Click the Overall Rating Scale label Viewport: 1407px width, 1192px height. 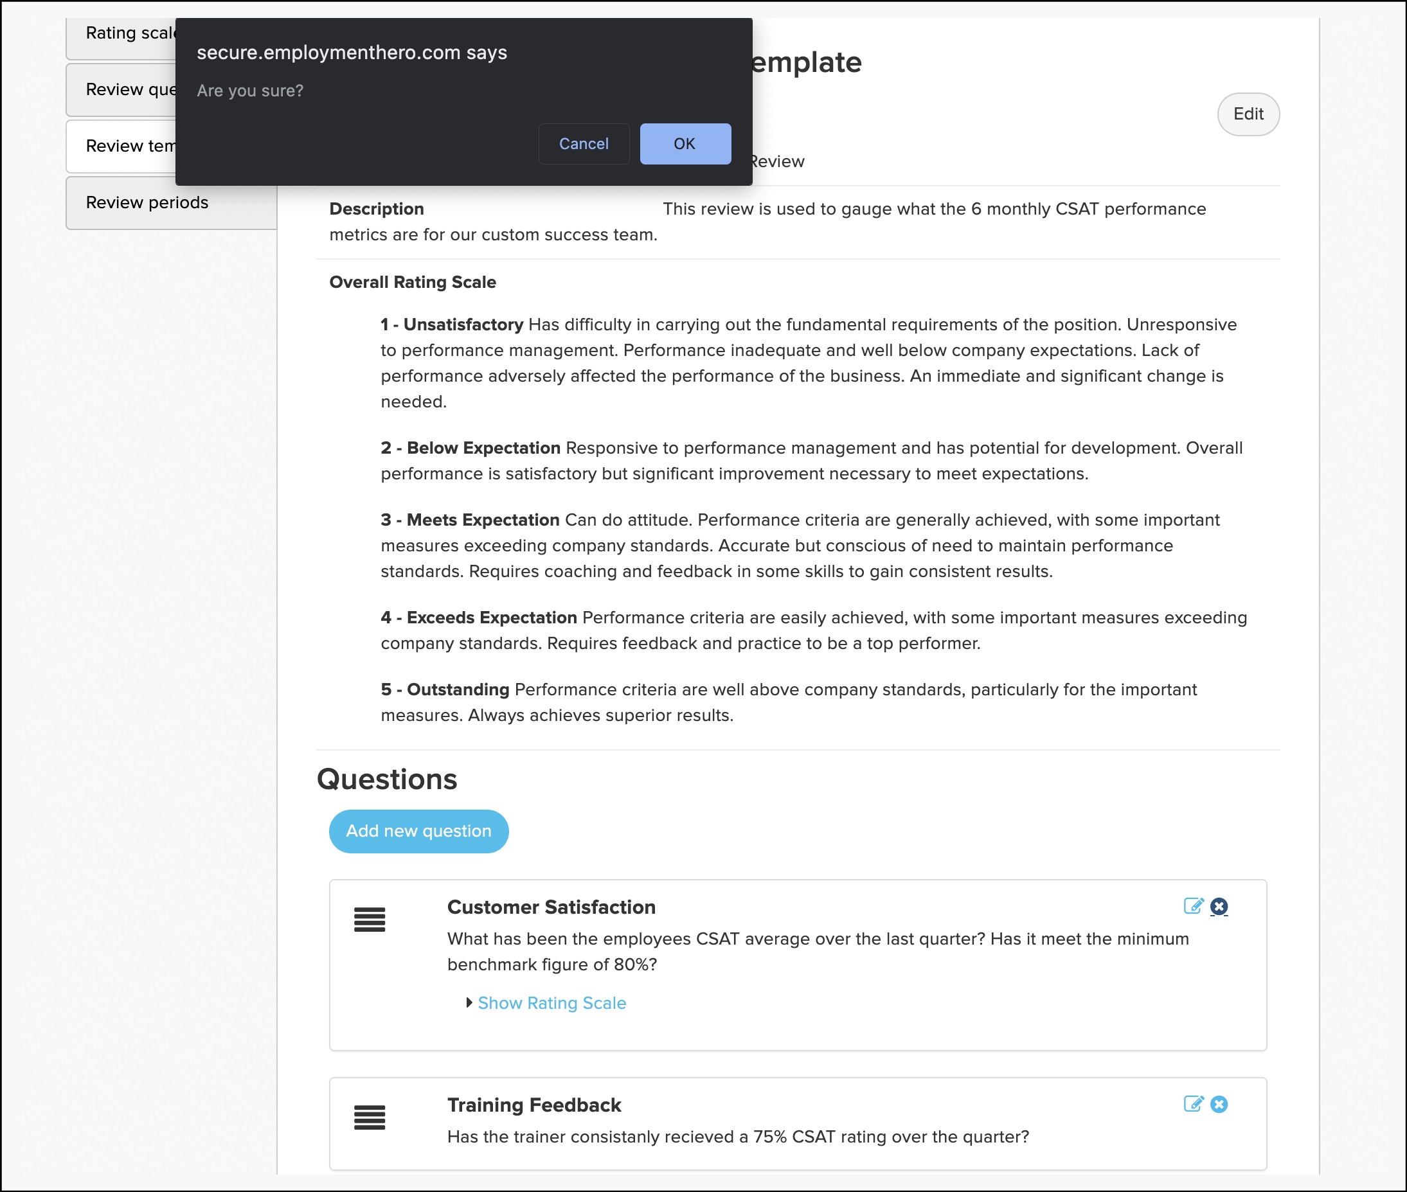(x=412, y=283)
